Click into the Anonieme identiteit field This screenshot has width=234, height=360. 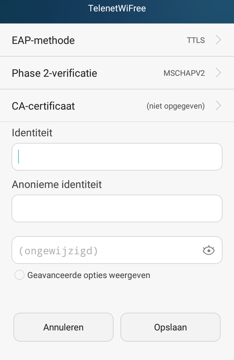(117, 208)
